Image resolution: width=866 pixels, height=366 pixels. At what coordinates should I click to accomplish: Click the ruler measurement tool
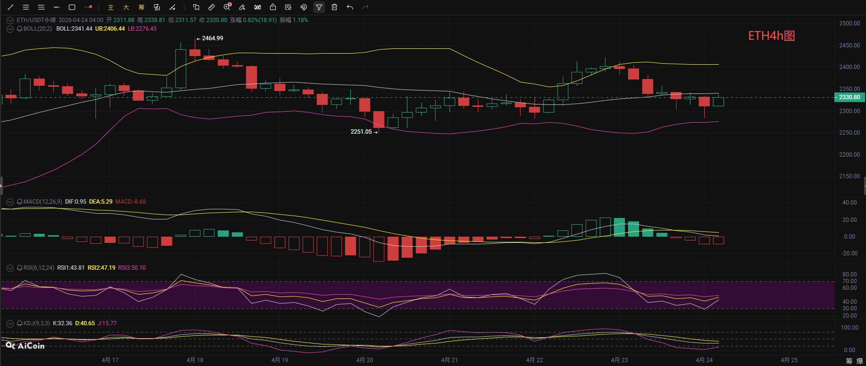(x=212, y=7)
